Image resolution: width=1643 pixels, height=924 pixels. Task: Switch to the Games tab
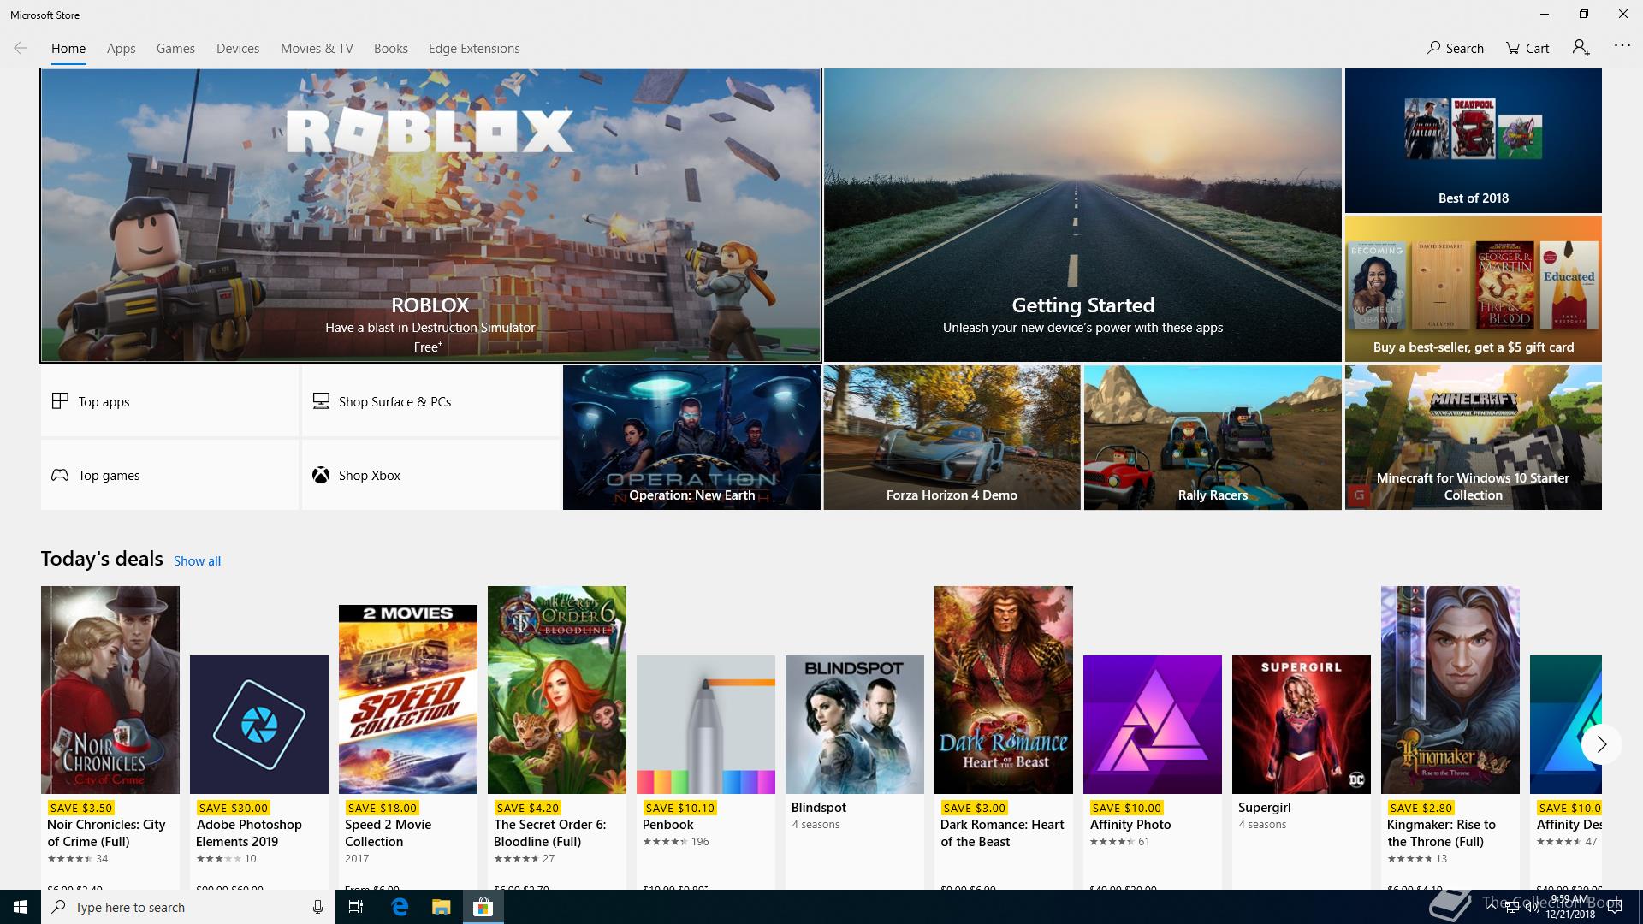175,49
